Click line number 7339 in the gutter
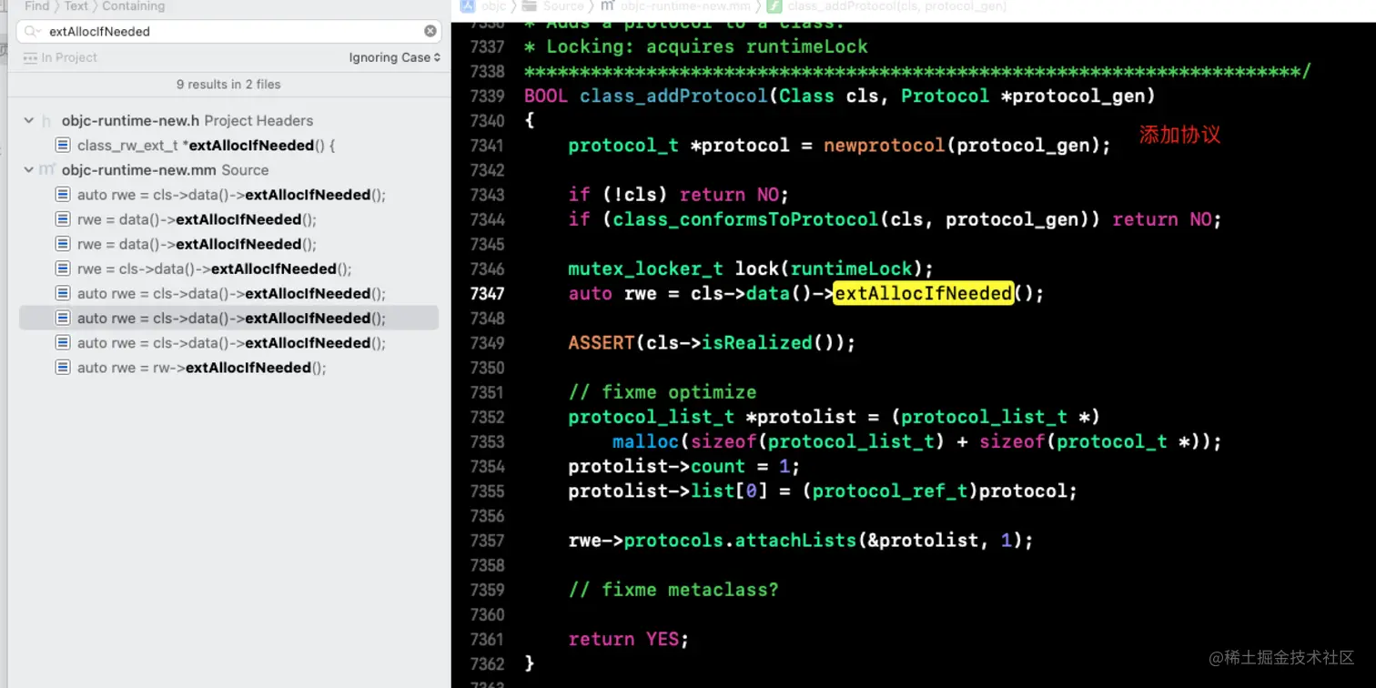1376x688 pixels. [x=487, y=96]
